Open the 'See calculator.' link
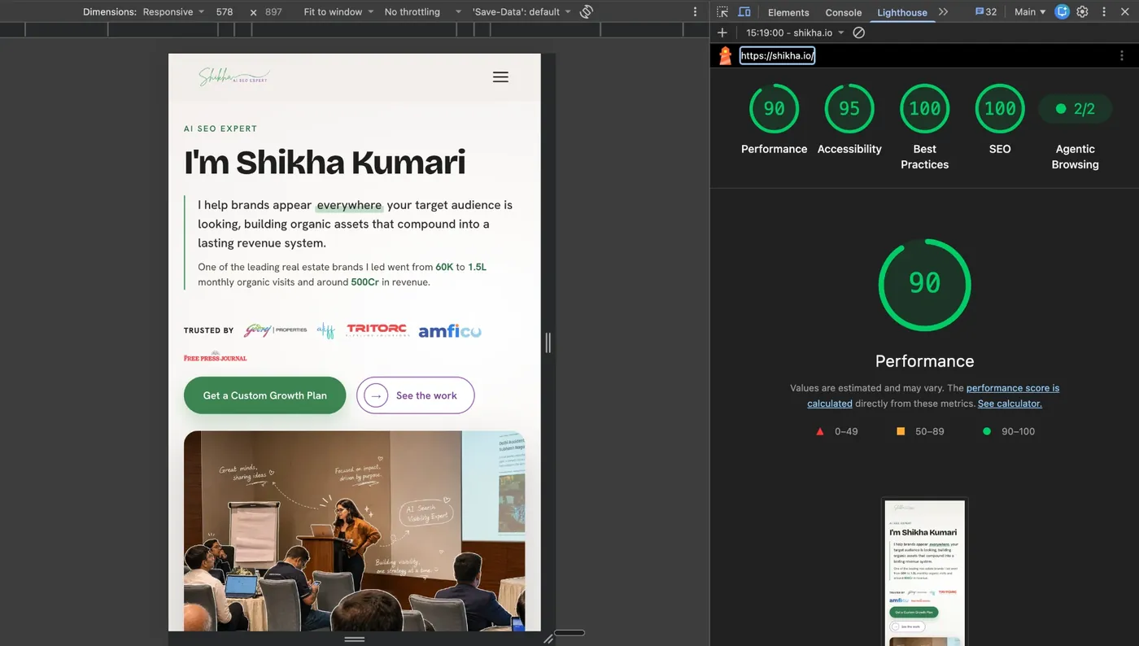1139x646 pixels. coord(1010,404)
